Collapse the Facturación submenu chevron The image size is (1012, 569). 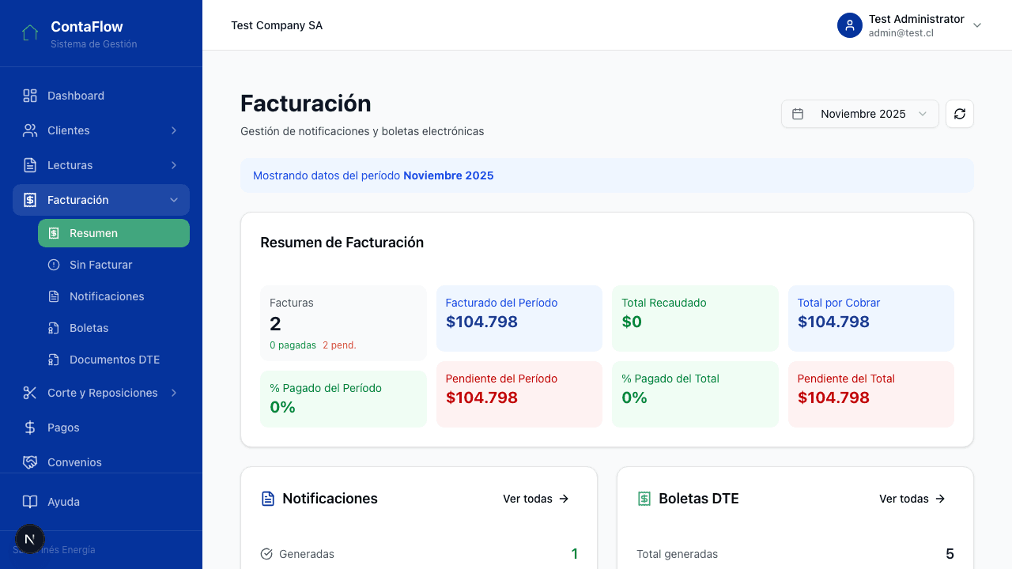(174, 200)
